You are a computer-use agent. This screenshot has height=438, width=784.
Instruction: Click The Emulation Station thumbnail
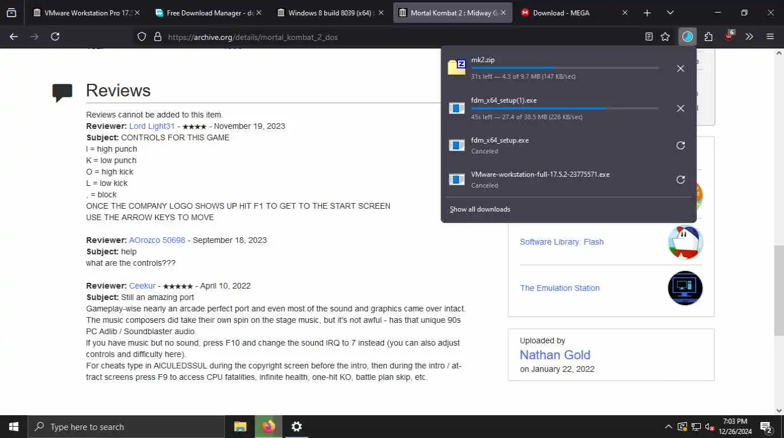click(x=685, y=288)
